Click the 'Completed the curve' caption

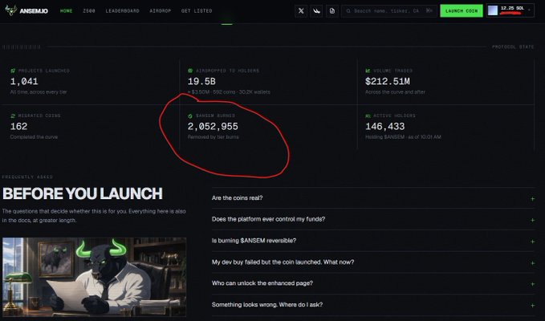(x=34, y=137)
